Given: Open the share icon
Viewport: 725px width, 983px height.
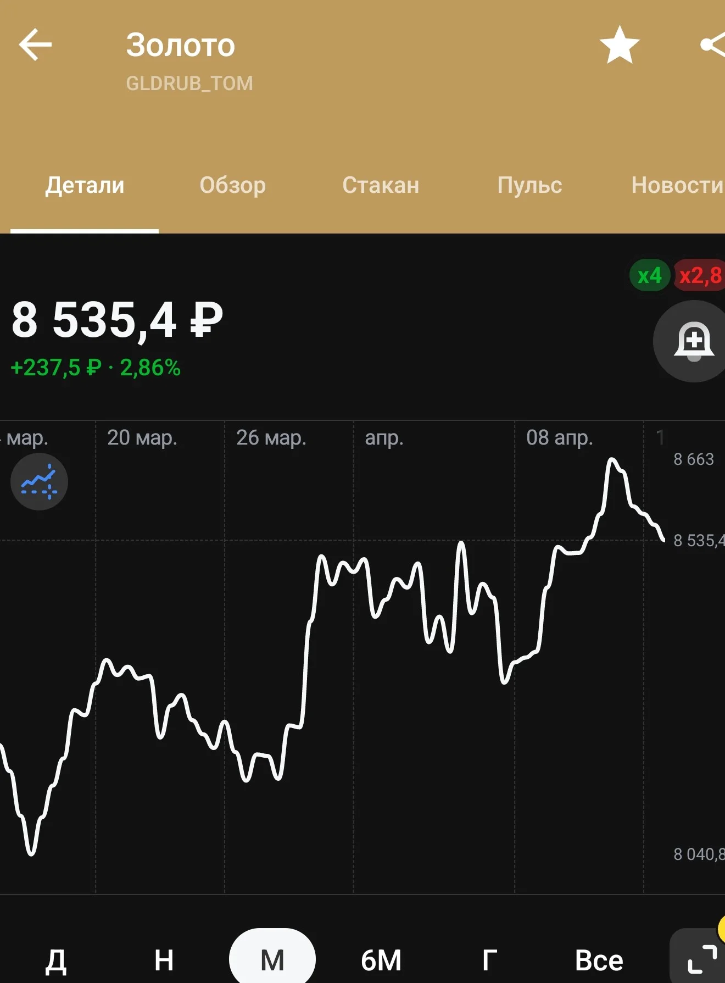Looking at the screenshot, I should point(713,45).
